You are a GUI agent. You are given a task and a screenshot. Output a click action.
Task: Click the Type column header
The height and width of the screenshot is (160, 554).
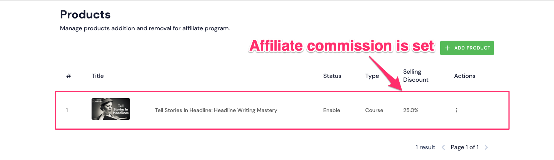(x=372, y=76)
